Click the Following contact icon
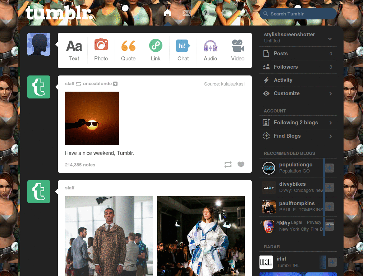The image size is (368, 276). 266,123
